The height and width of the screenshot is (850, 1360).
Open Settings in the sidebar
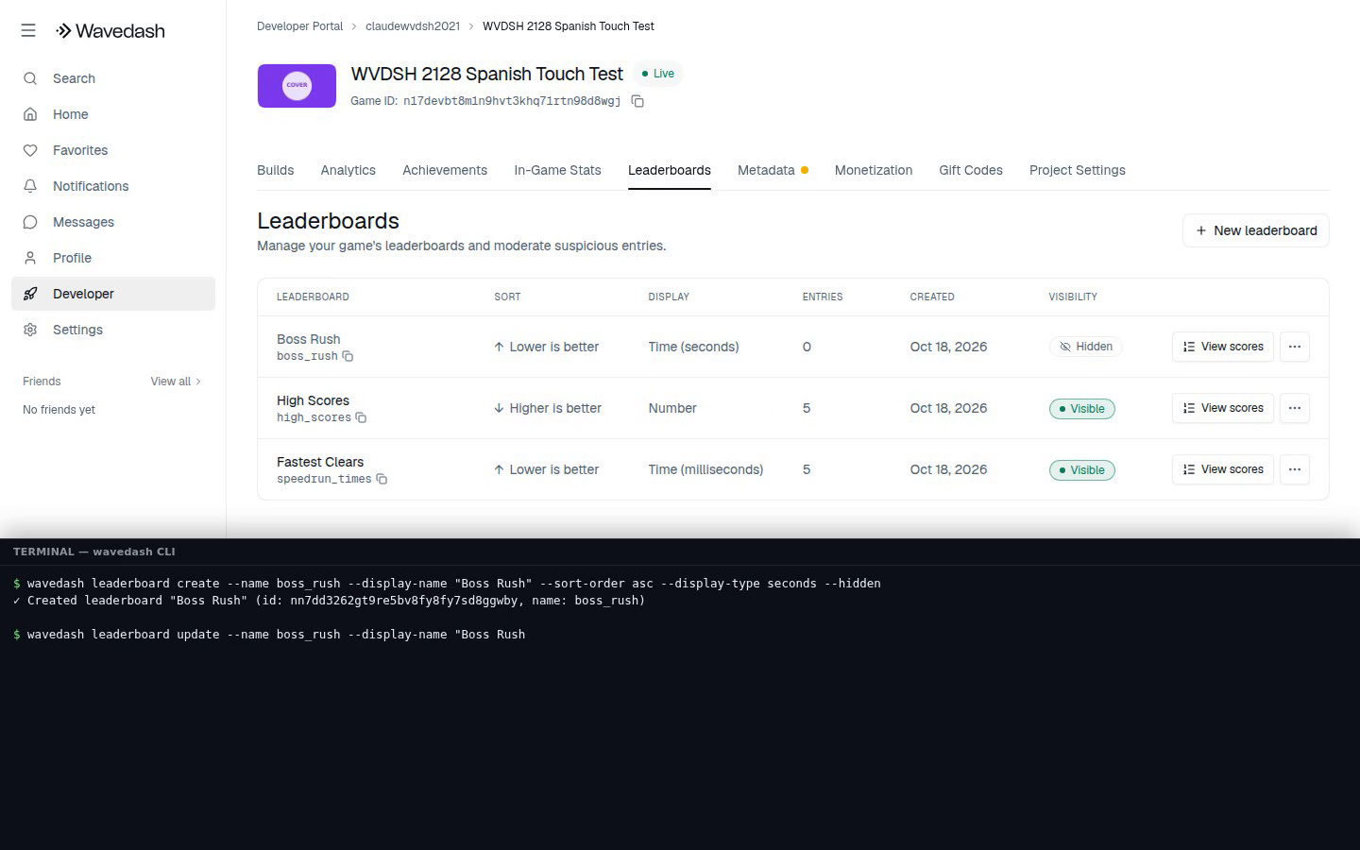click(x=113, y=330)
